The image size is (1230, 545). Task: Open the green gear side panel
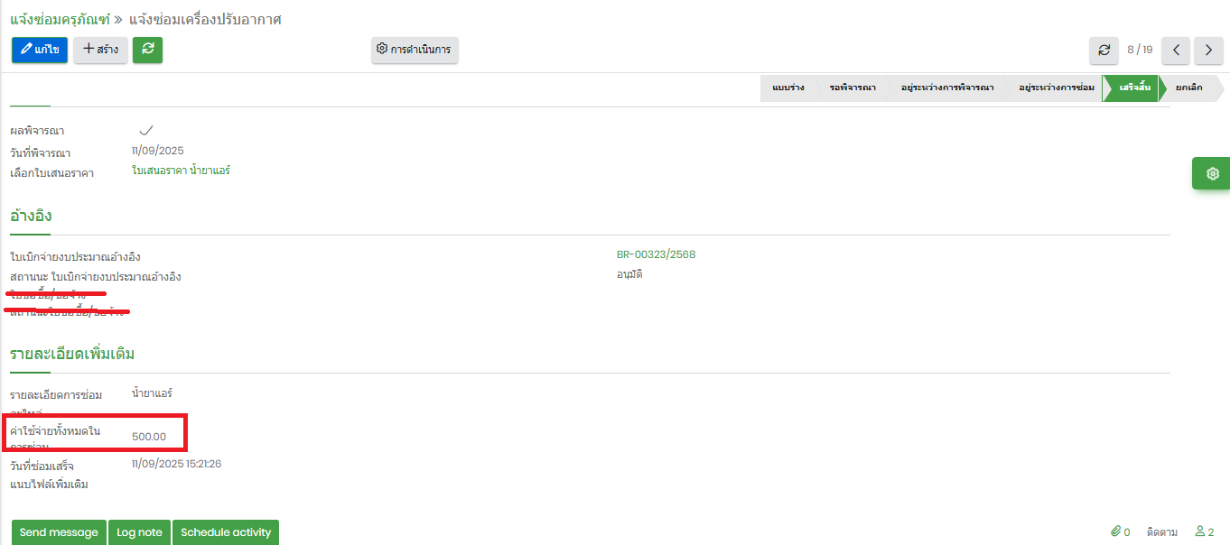tap(1212, 173)
